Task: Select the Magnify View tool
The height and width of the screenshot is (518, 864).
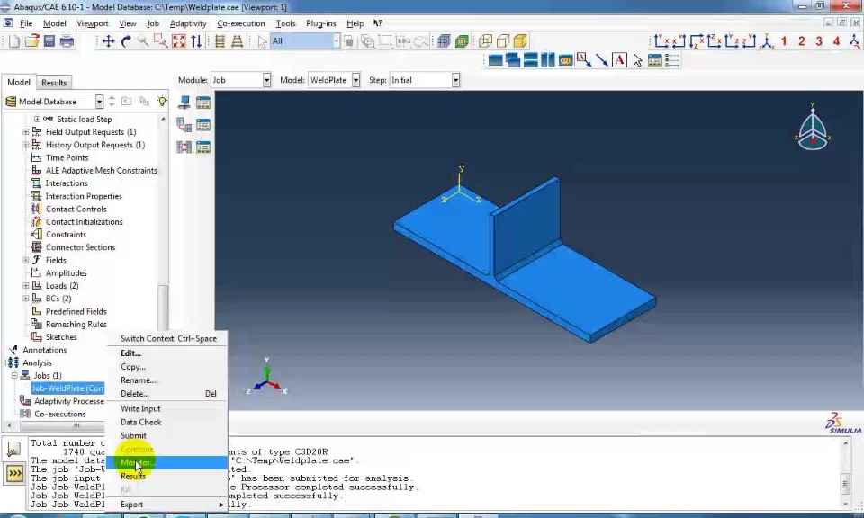Action: click(143, 41)
